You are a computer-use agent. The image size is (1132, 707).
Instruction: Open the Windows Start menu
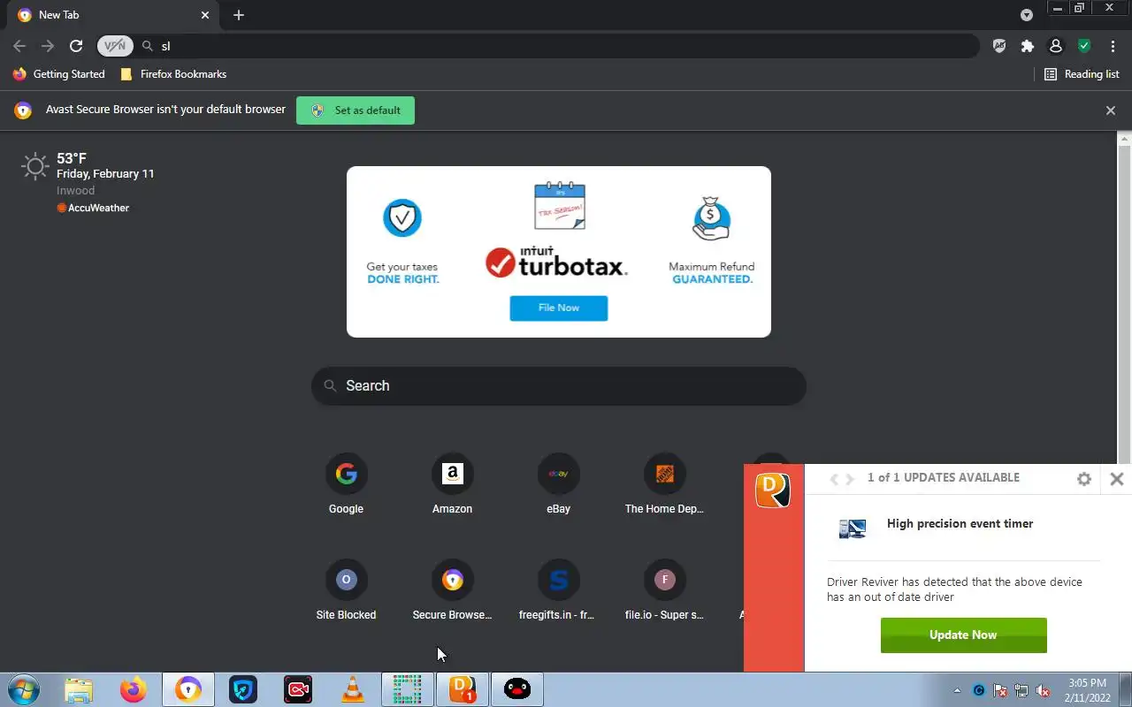24,689
